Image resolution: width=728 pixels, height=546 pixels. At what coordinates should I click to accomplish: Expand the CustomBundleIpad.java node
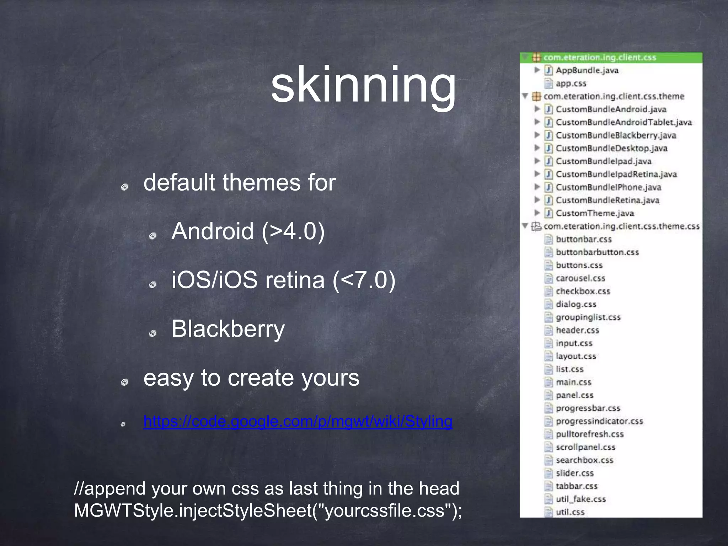pos(537,161)
